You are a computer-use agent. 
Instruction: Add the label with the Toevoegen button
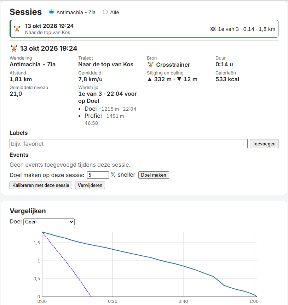[x=264, y=144]
